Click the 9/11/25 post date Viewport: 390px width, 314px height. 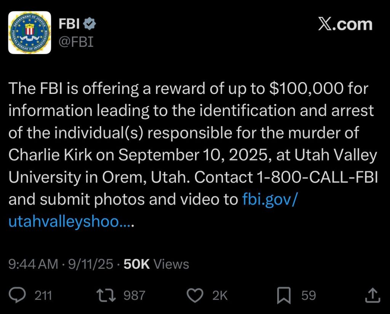coord(91,264)
